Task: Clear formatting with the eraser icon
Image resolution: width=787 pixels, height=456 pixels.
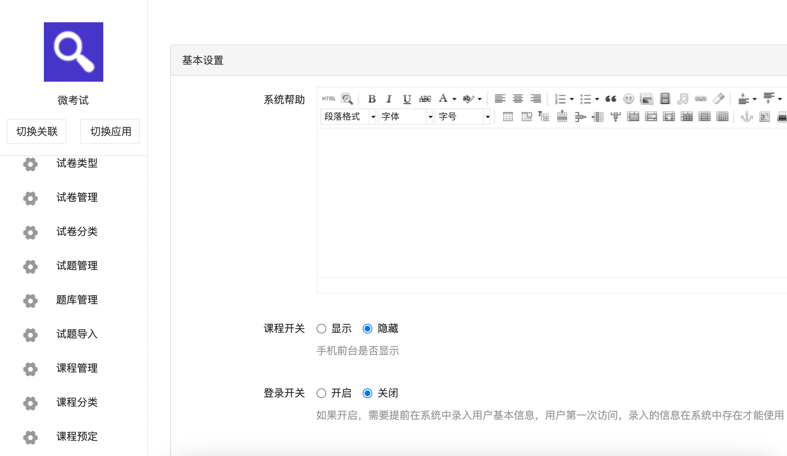Action: (719, 99)
